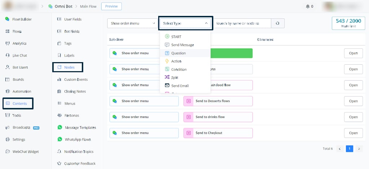
Task: Click the 543 / 2000 node limit box
Action: 348,23
